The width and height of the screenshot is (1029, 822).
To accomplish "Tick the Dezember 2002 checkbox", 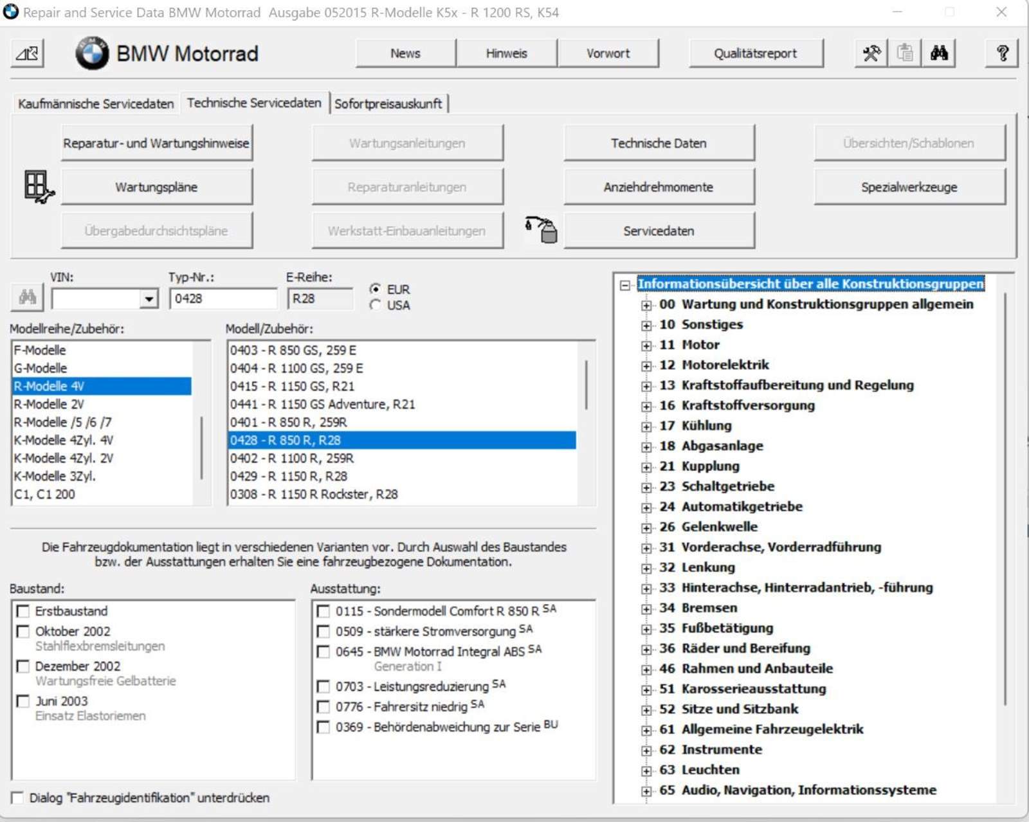I will 23,666.
